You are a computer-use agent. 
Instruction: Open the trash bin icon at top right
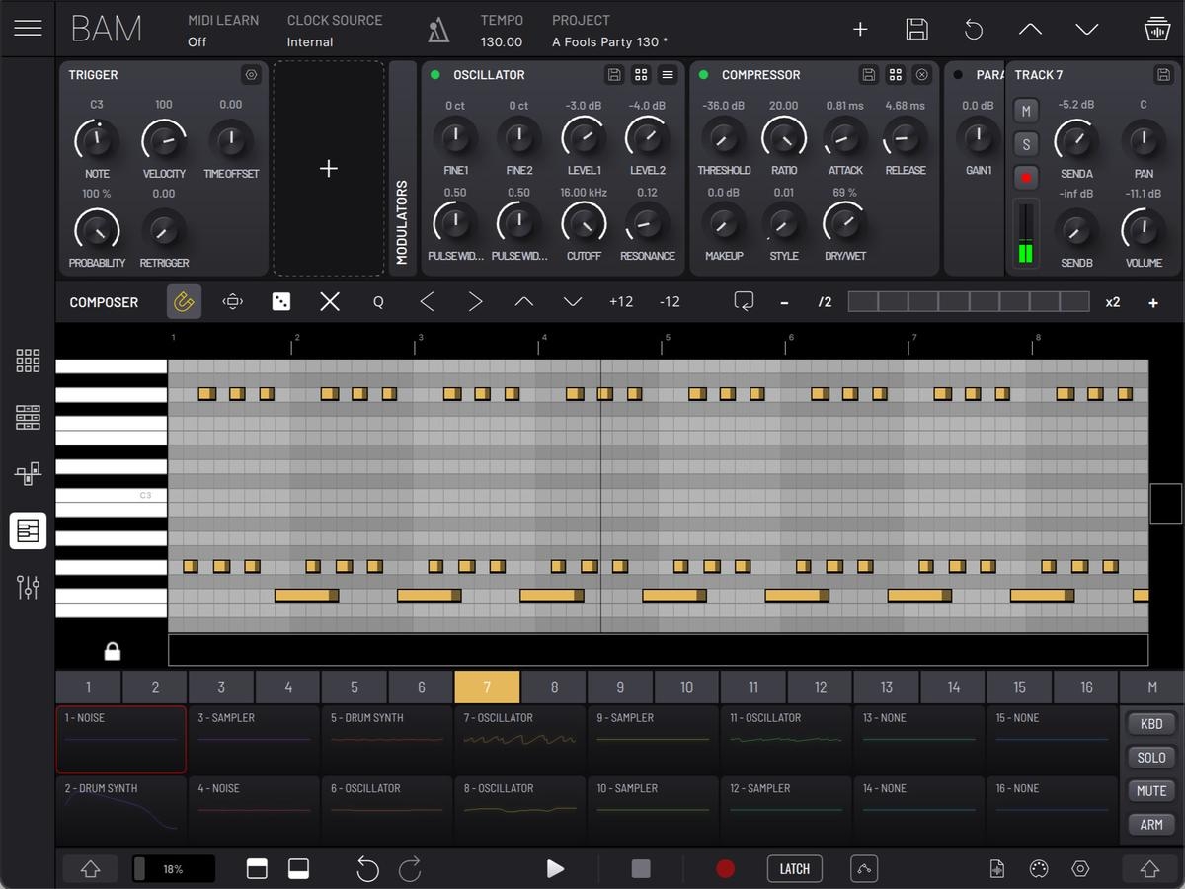click(1156, 29)
